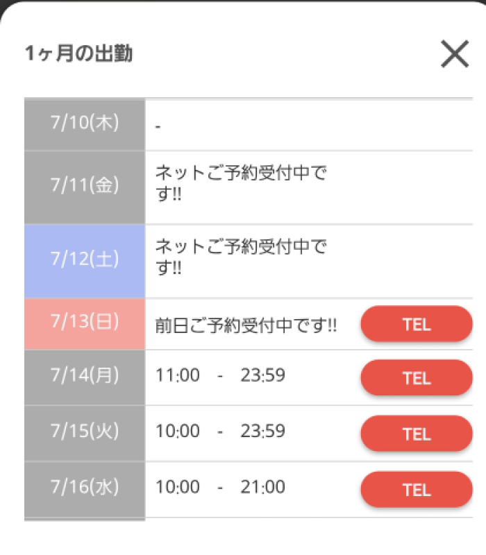This screenshot has height=555, width=486.
Task: Select the 7/10(木) date cell
Action: pyautogui.click(x=85, y=125)
